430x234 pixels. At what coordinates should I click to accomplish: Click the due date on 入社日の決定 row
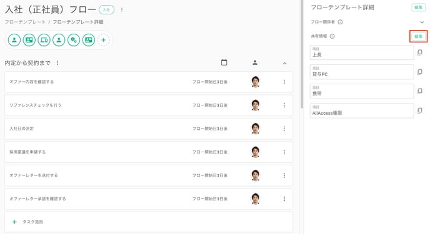click(x=210, y=129)
